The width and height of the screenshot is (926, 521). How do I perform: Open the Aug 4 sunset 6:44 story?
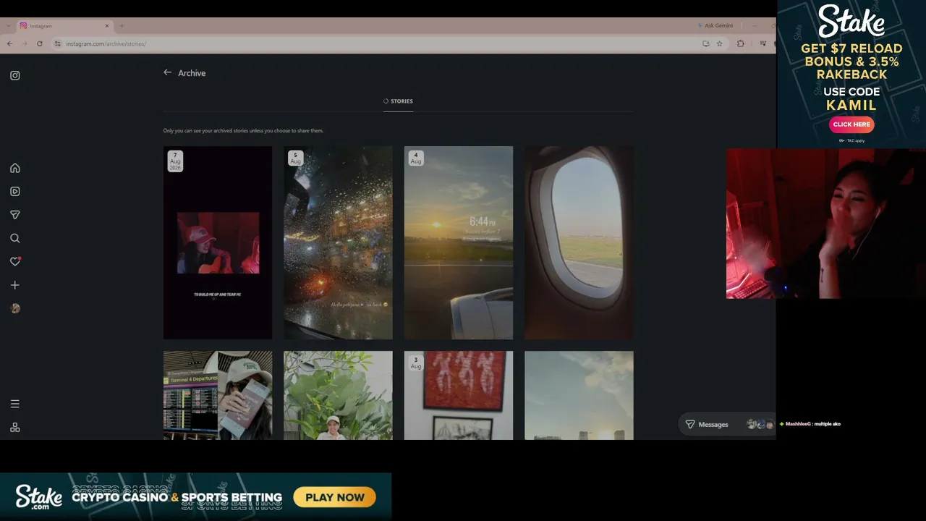click(459, 242)
